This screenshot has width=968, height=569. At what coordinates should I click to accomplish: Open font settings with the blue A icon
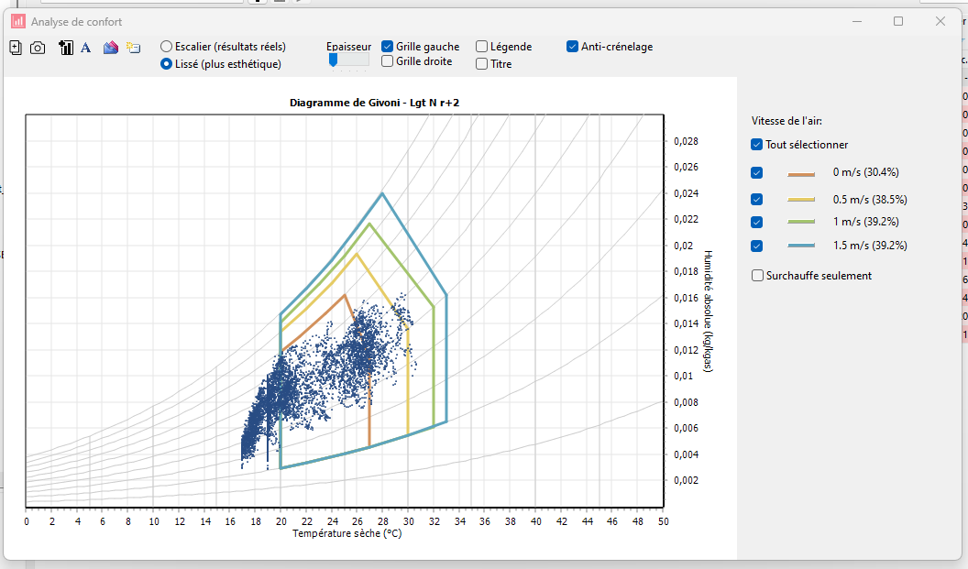tap(86, 48)
